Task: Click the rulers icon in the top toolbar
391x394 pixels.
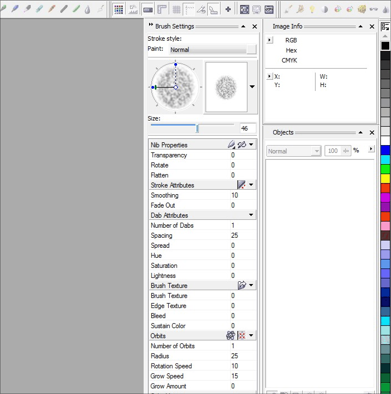Action: [162, 9]
